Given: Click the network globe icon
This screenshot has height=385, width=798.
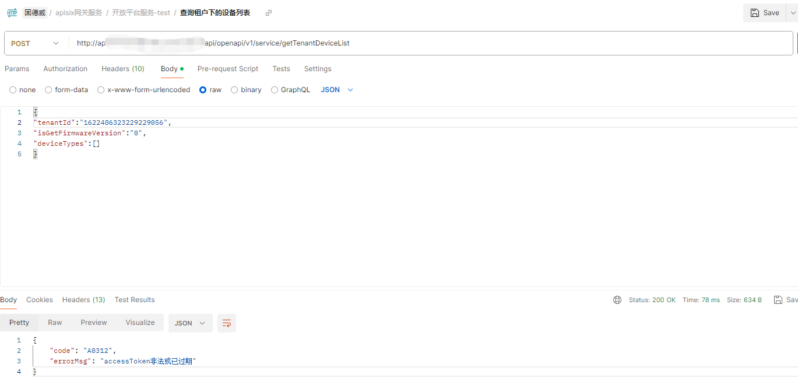Looking at the screenshot, I should pyautogui.click(x=617, y=300).
